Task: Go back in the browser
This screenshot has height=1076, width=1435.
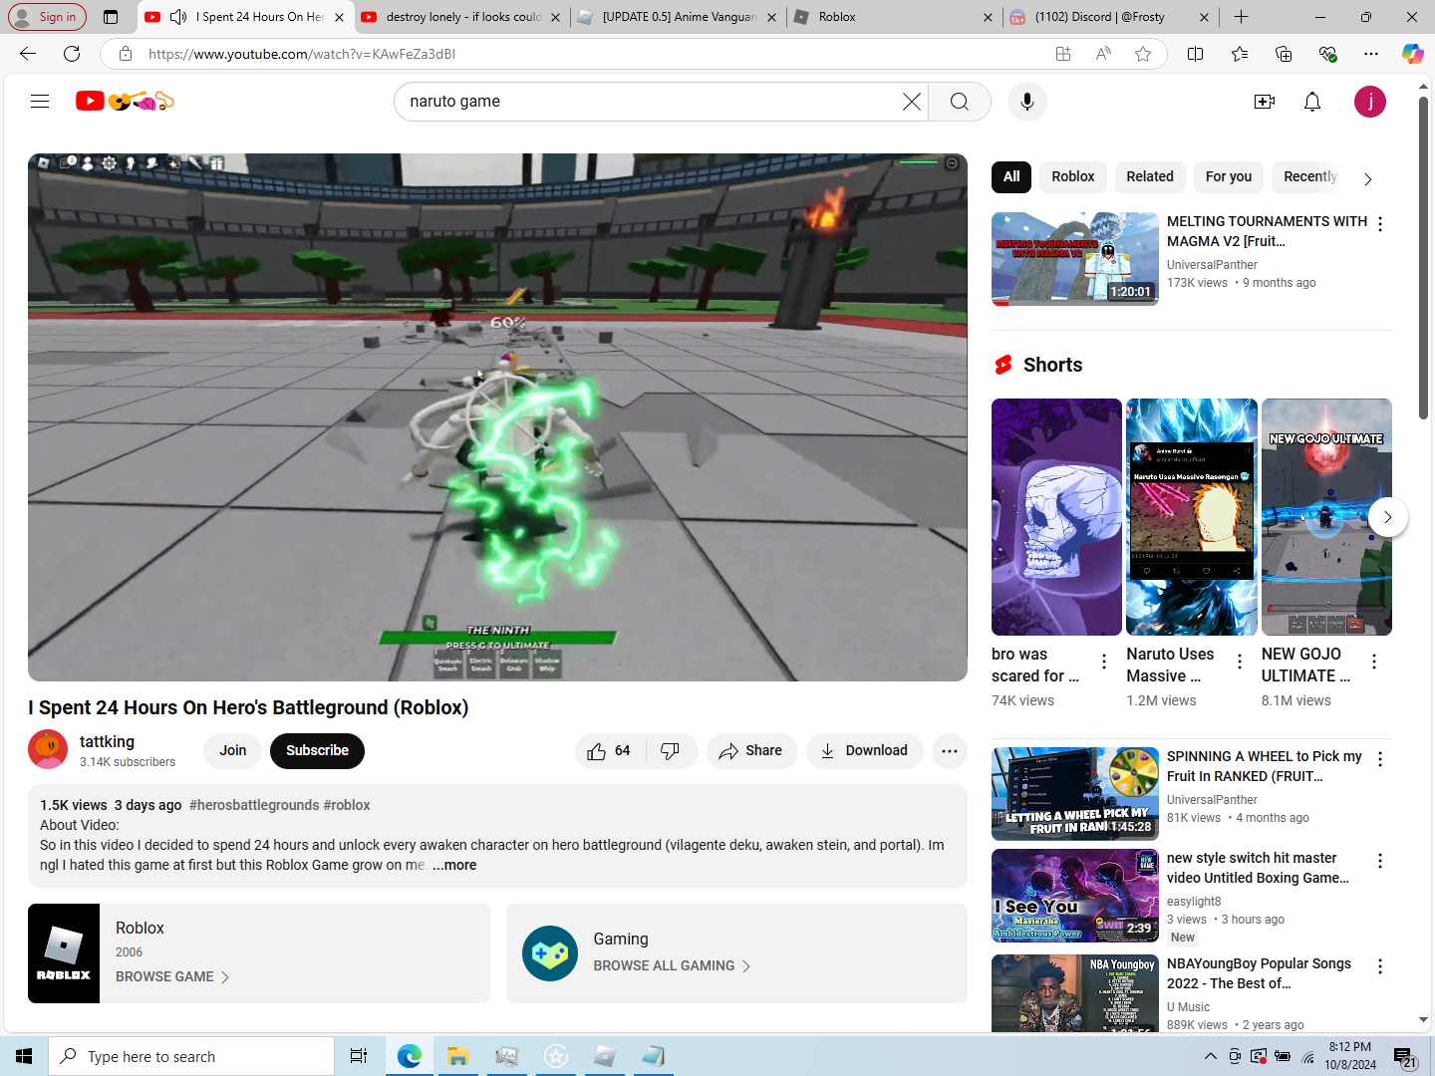Action: coord(28,54)
